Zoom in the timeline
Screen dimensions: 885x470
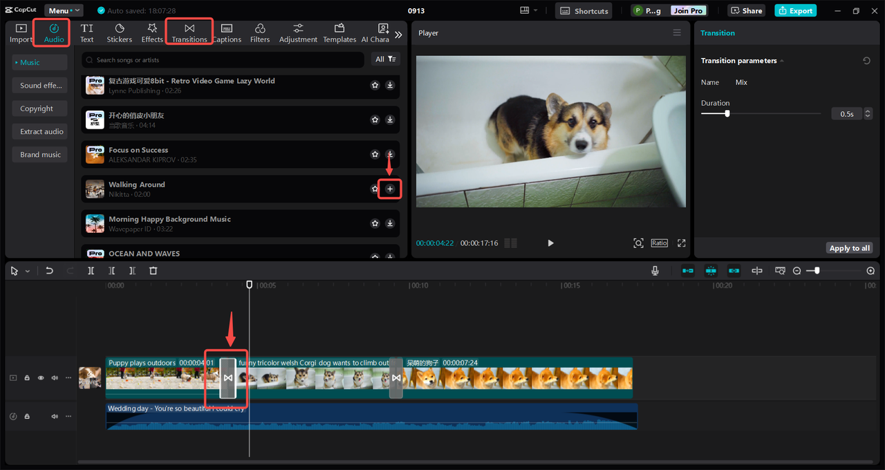870,271
